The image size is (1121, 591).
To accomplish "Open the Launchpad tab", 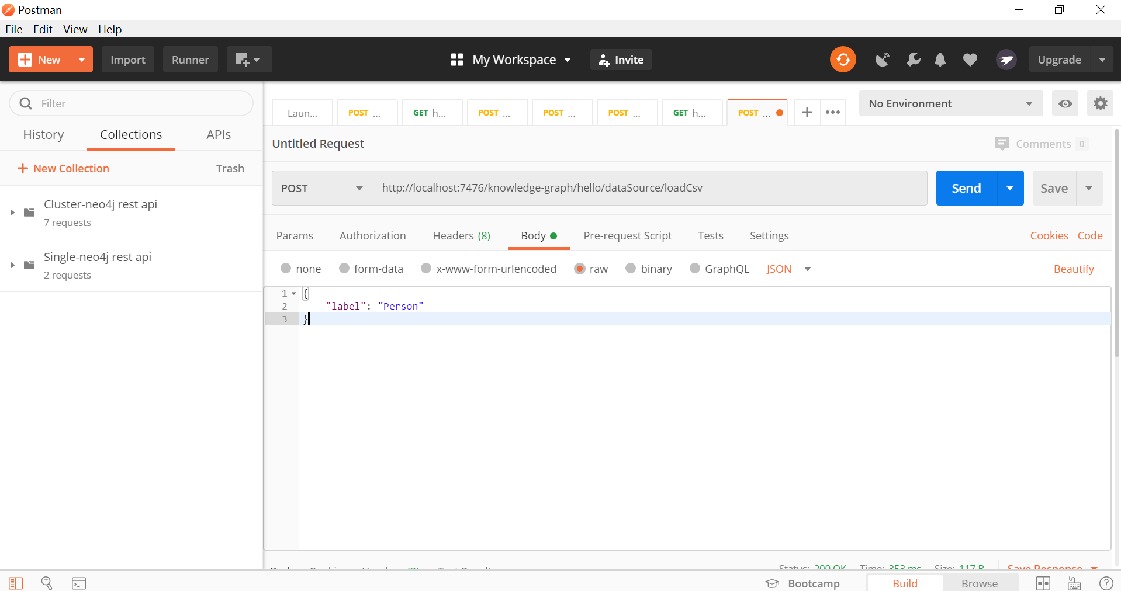I will (303, 113).
